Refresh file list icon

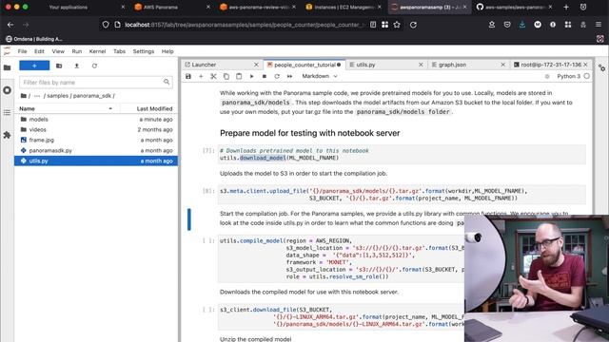[94, 66]
